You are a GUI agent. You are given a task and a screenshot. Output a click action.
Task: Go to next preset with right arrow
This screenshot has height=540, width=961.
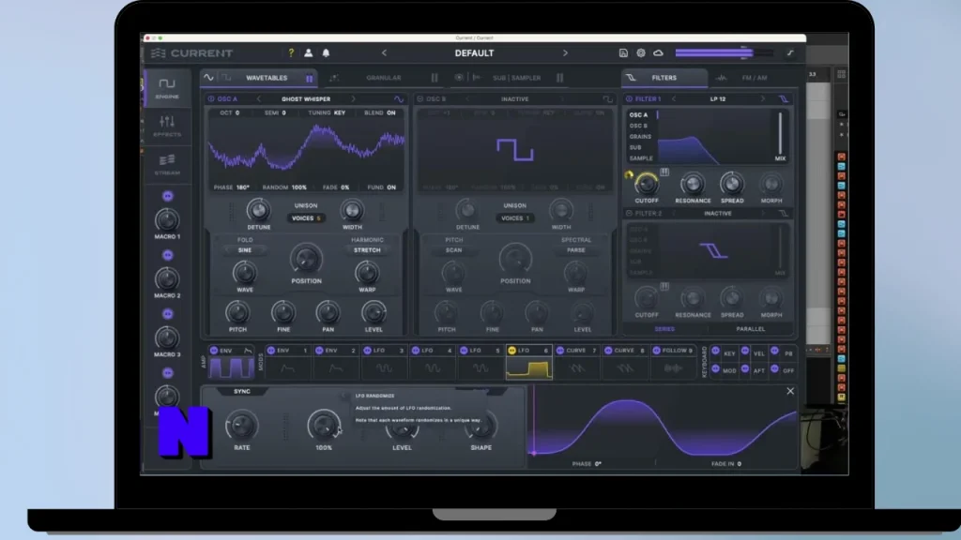pyautogui.click(x=565, y=53)
